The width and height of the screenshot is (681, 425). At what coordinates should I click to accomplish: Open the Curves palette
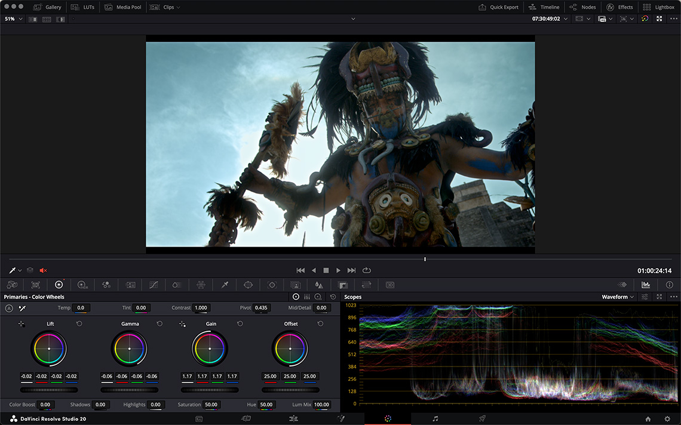pos(154,285)
